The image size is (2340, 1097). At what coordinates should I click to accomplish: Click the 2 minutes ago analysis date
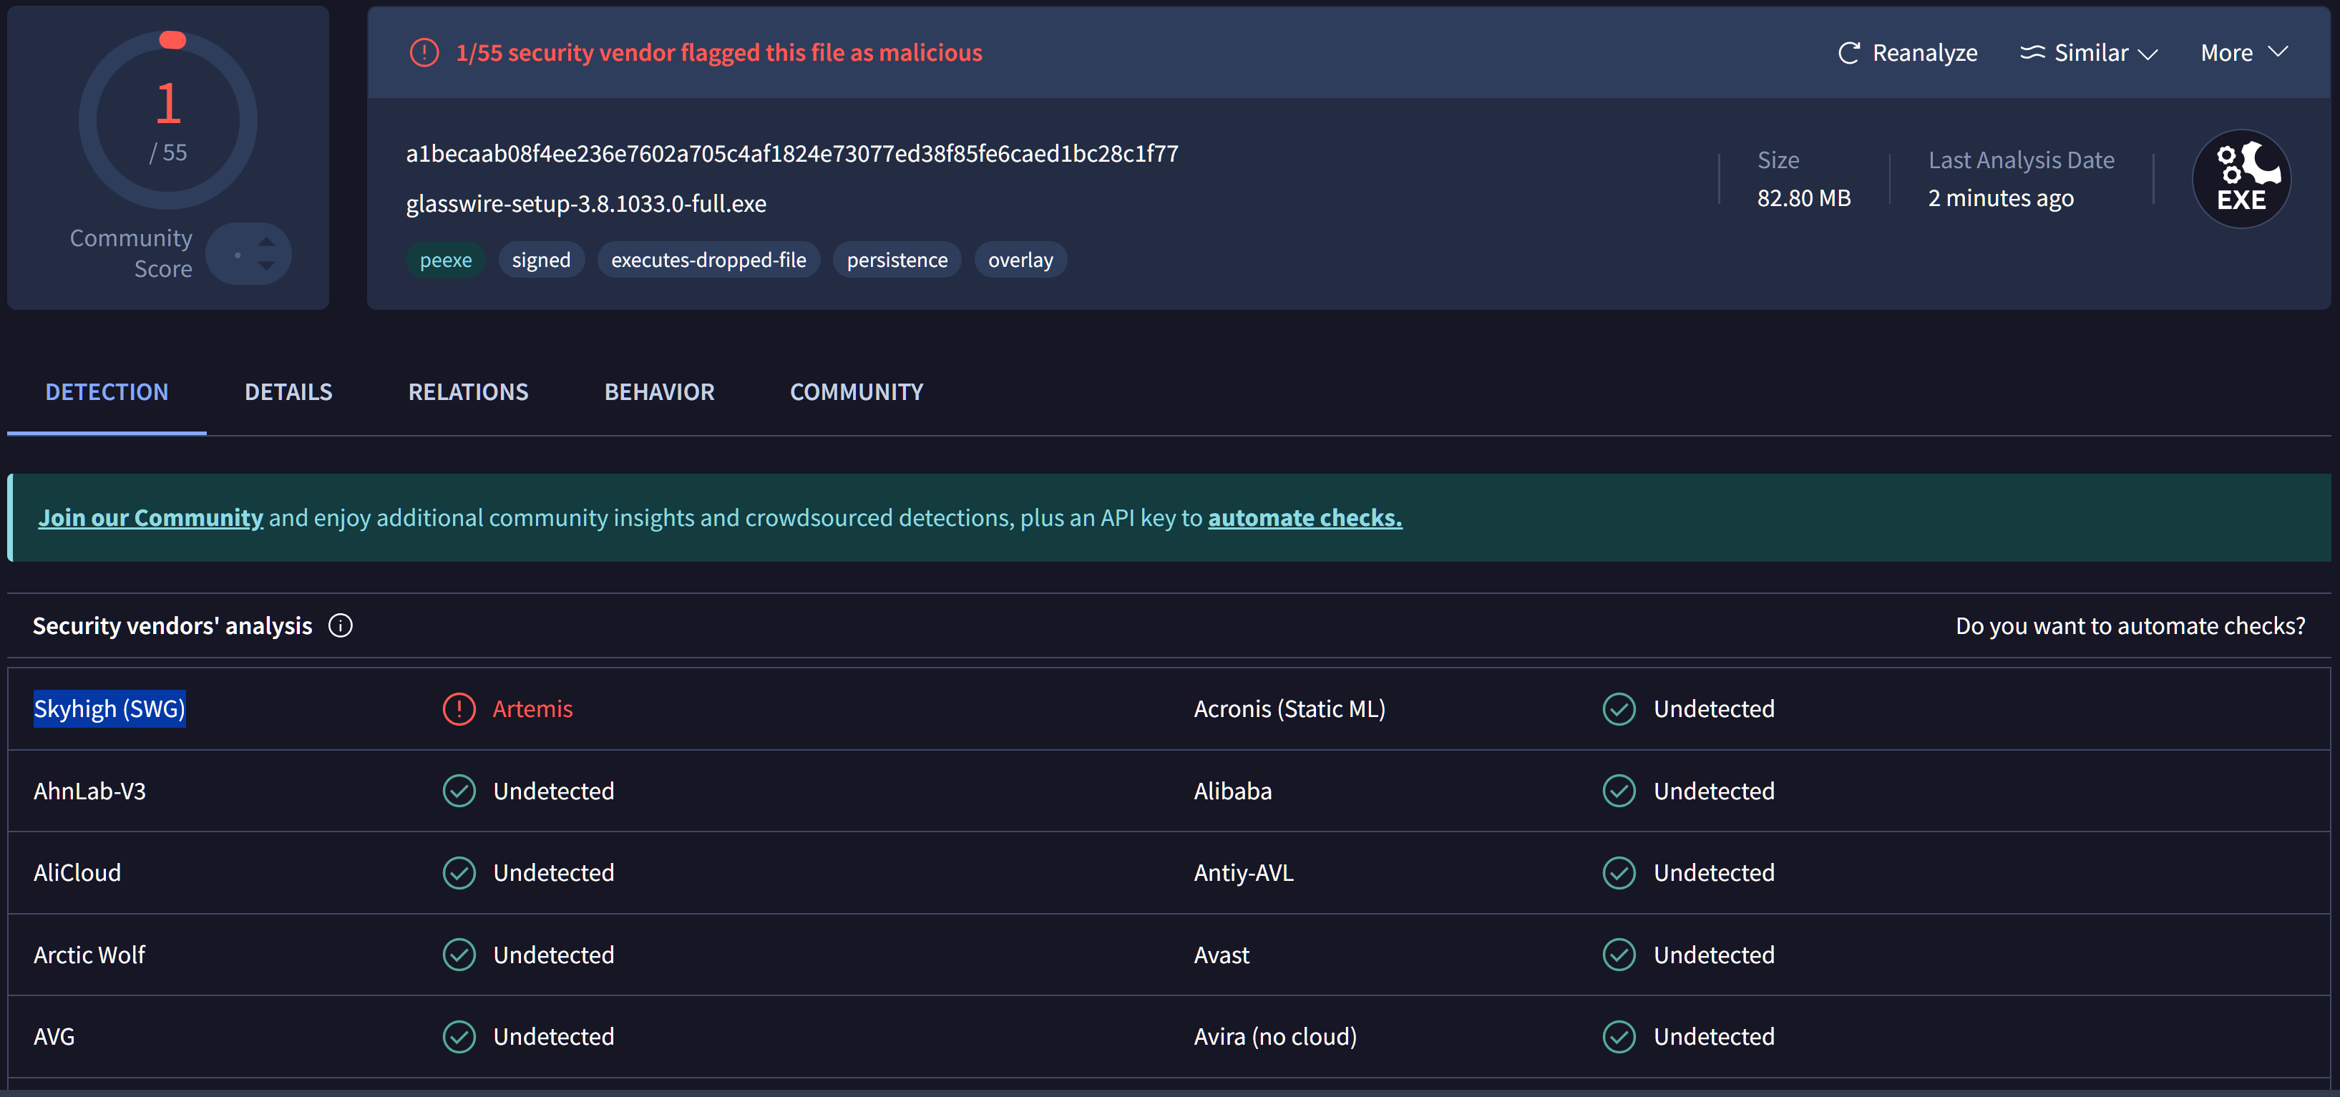pyautogui.click(x=2002, y=198)
